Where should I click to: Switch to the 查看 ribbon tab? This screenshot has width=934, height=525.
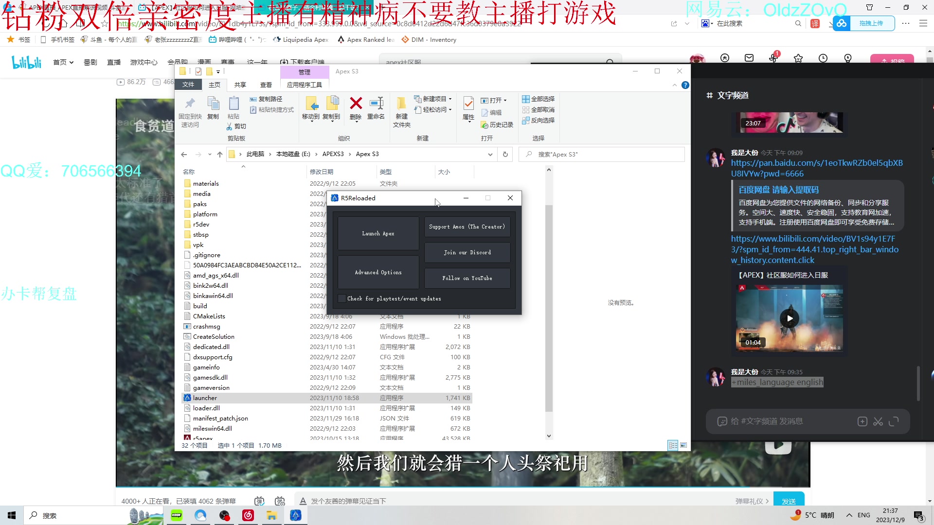click(266, 85)
